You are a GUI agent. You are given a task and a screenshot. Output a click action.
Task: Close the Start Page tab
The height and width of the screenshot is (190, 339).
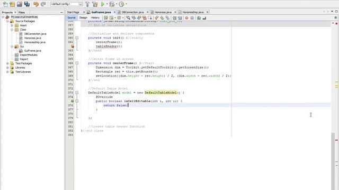pyautogui.click(x=84, y=12)
